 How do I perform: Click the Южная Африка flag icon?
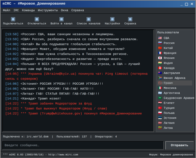click(x=160, y=78)
